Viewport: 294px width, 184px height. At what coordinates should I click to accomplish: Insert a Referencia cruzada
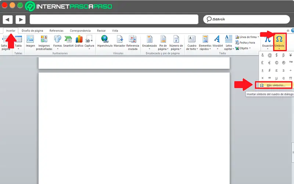pyautogui.click(x=133, y=43)
